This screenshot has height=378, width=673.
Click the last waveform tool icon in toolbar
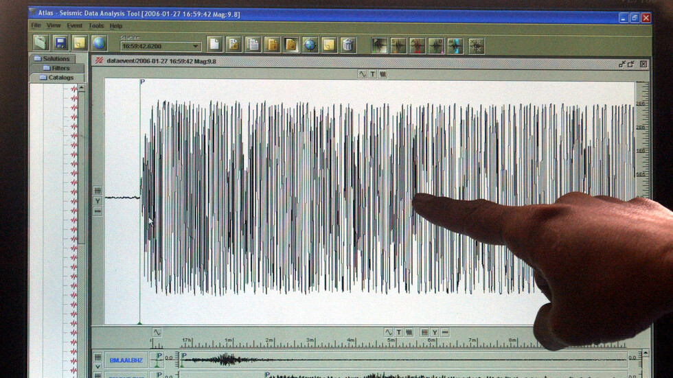coord(476,46)
